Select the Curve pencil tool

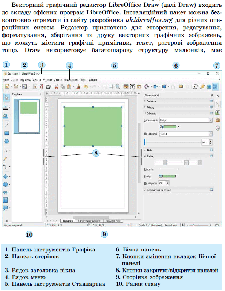pos(6,159)
